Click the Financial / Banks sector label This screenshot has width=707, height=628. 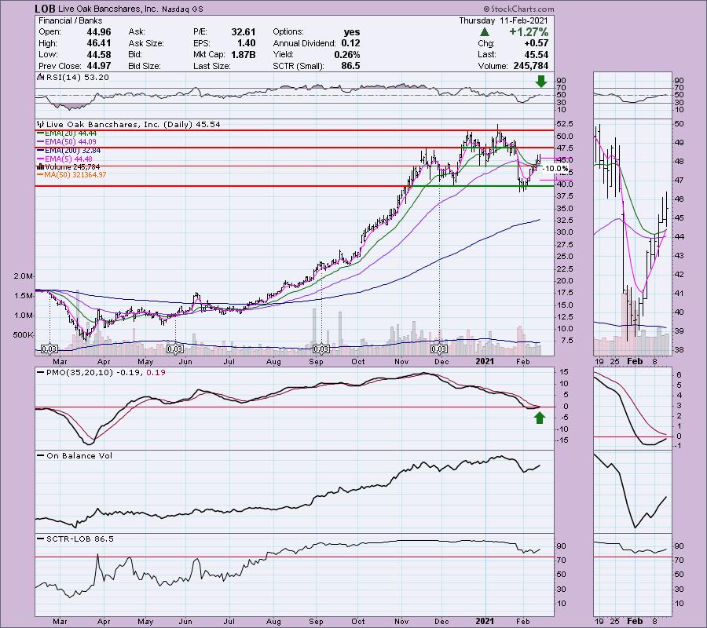click(71, 20)
